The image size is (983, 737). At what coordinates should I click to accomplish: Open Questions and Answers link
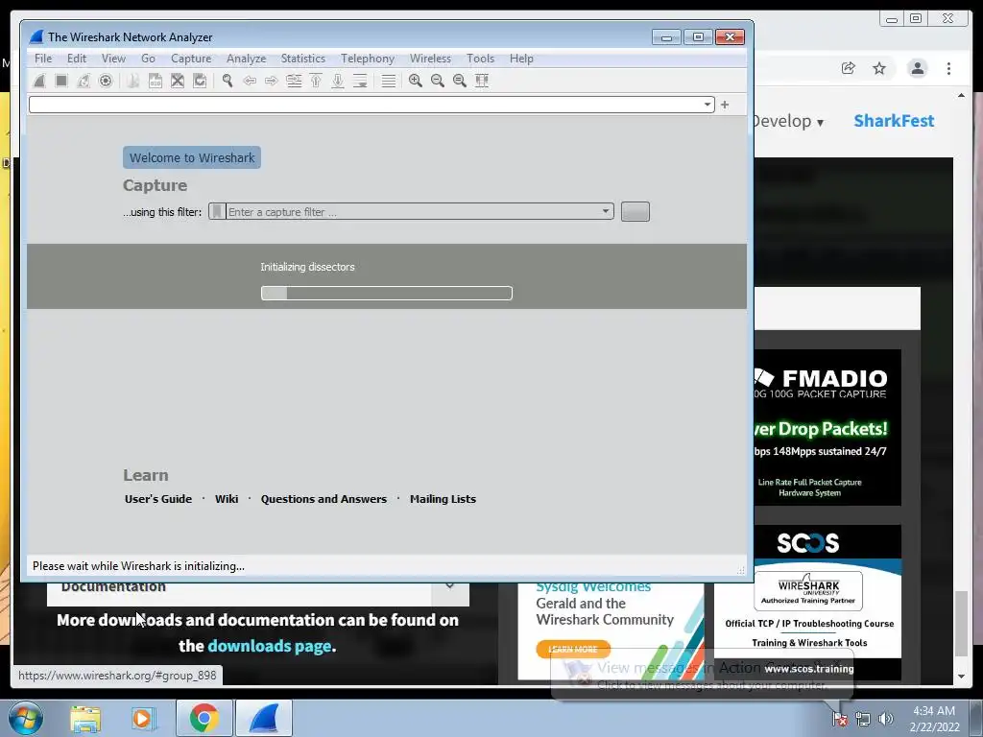point(324,499)
